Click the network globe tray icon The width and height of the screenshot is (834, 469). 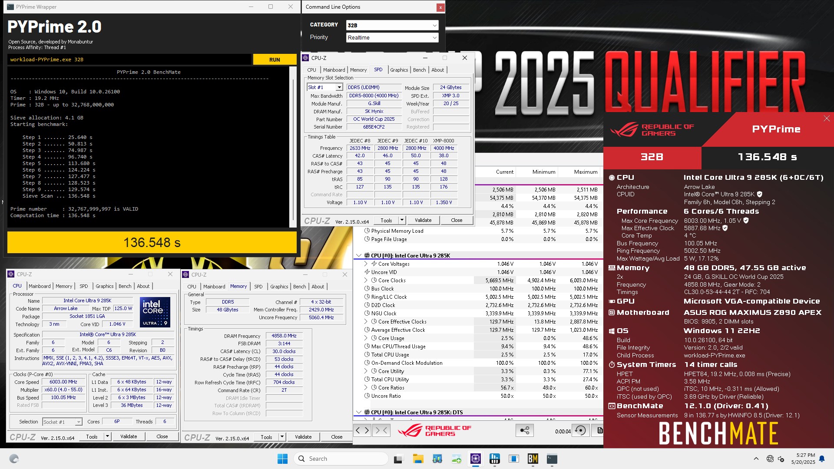[x=770, y=459]
